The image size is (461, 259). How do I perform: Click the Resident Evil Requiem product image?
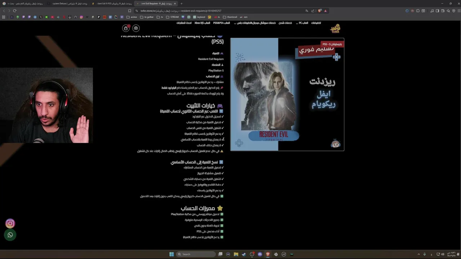click(x=287, y=94)
